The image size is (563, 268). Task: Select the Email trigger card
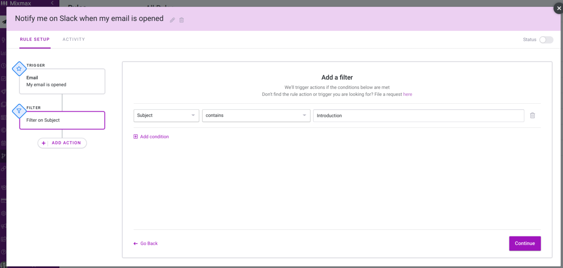(x=62, y=81)
